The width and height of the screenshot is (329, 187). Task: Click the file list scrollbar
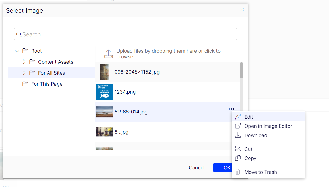click(241, 70)
